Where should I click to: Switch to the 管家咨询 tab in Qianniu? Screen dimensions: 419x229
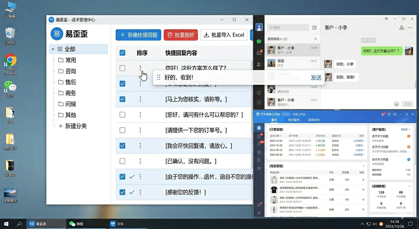(314, 120)
